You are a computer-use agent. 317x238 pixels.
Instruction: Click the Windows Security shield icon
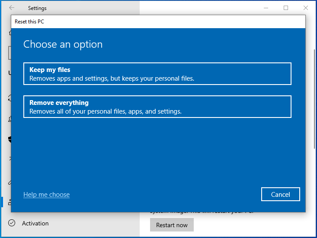[x=10, y=140]
